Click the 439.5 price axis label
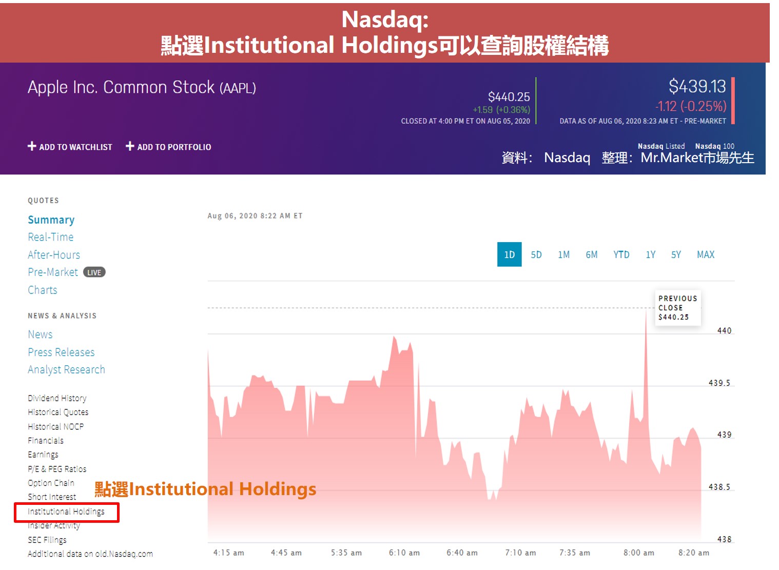This screenshot has height=570, width=779. click(x=719, y=383)
